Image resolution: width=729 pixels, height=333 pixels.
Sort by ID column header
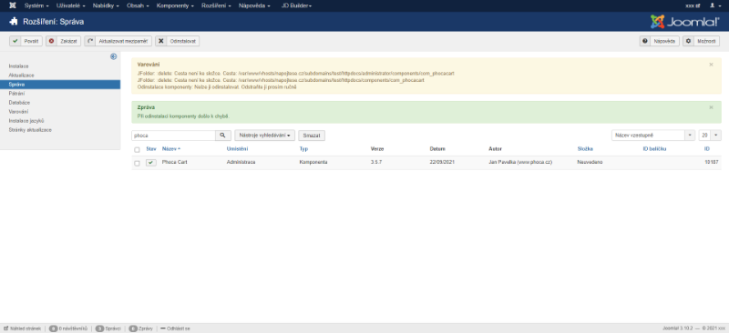coord(707,149)
